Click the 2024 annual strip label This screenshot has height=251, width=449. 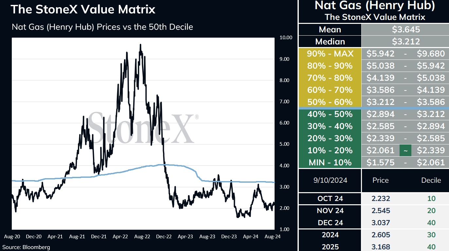330,235
